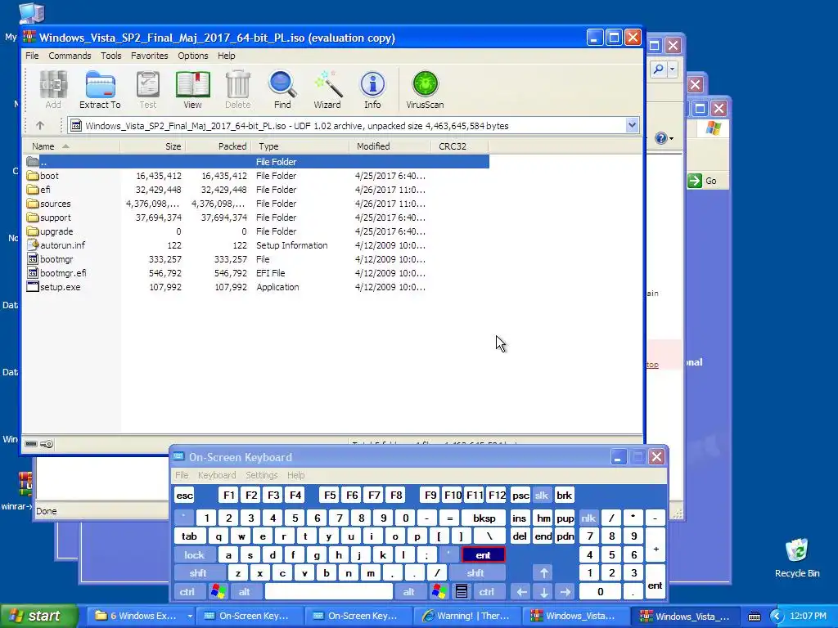Open On-Screen Keyboard Settings menu

click(x=261, y=475)
